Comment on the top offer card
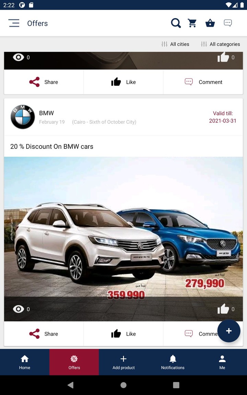 pyautogui.click(x=203, y=82)
